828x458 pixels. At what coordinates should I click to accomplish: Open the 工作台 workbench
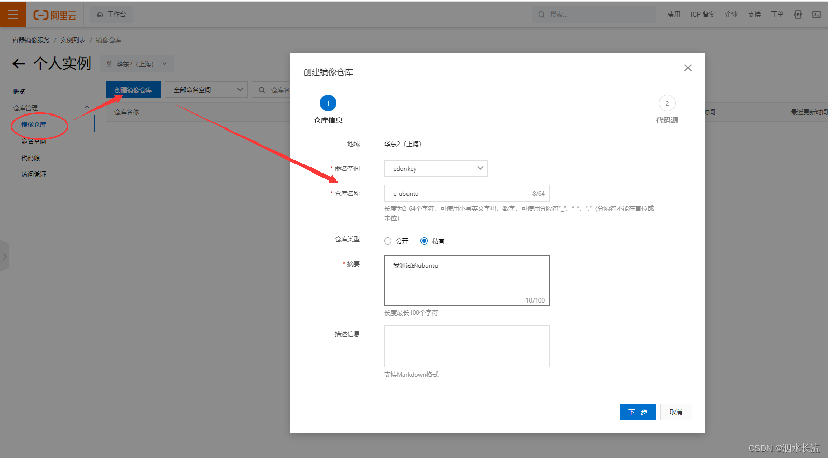click(111, 15)
